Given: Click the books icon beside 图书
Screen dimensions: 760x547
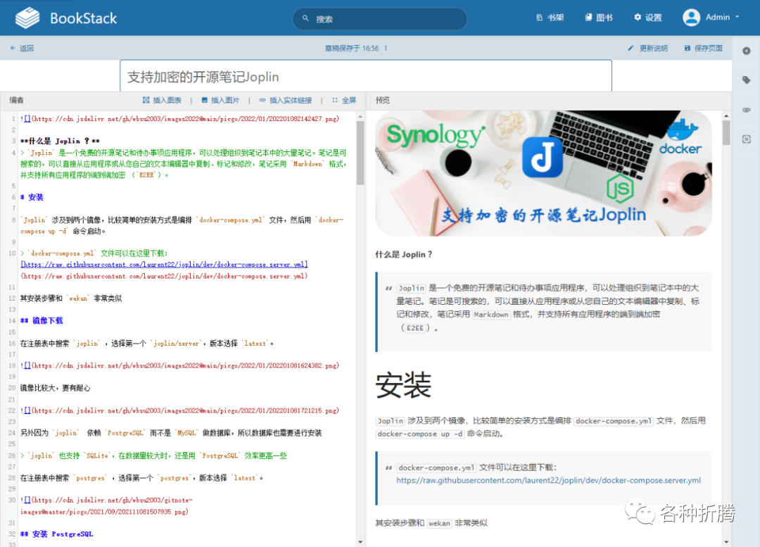Looking at the screenshot, I should 588,17.
